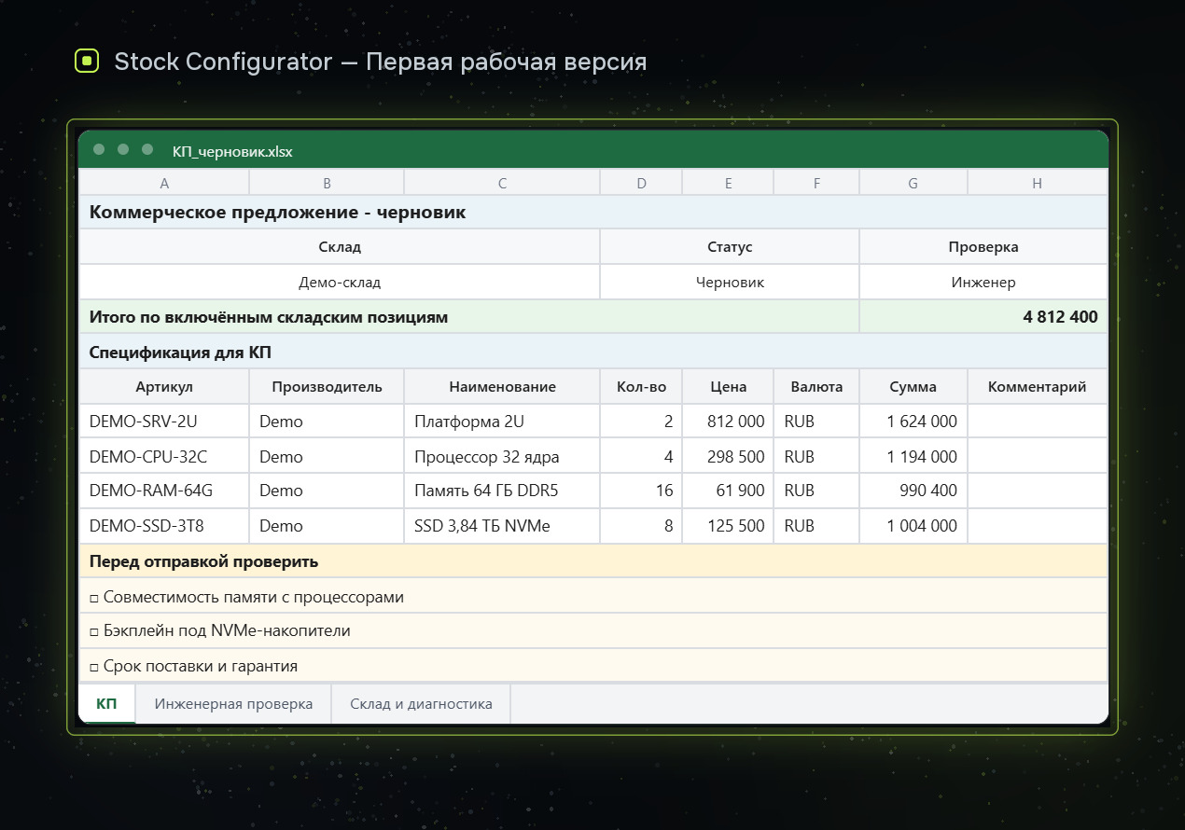Click the Демо-склад cell
The width and height of the screenshot is (1185, 830).
340,282
